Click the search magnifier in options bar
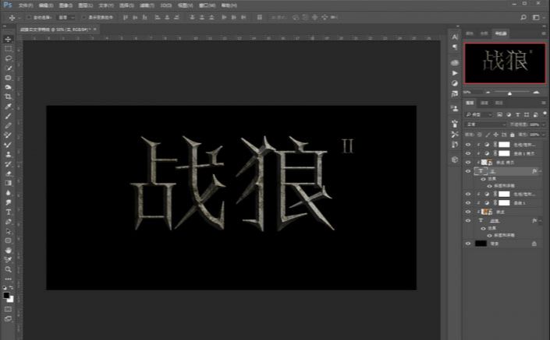 (x=523, y=17)
